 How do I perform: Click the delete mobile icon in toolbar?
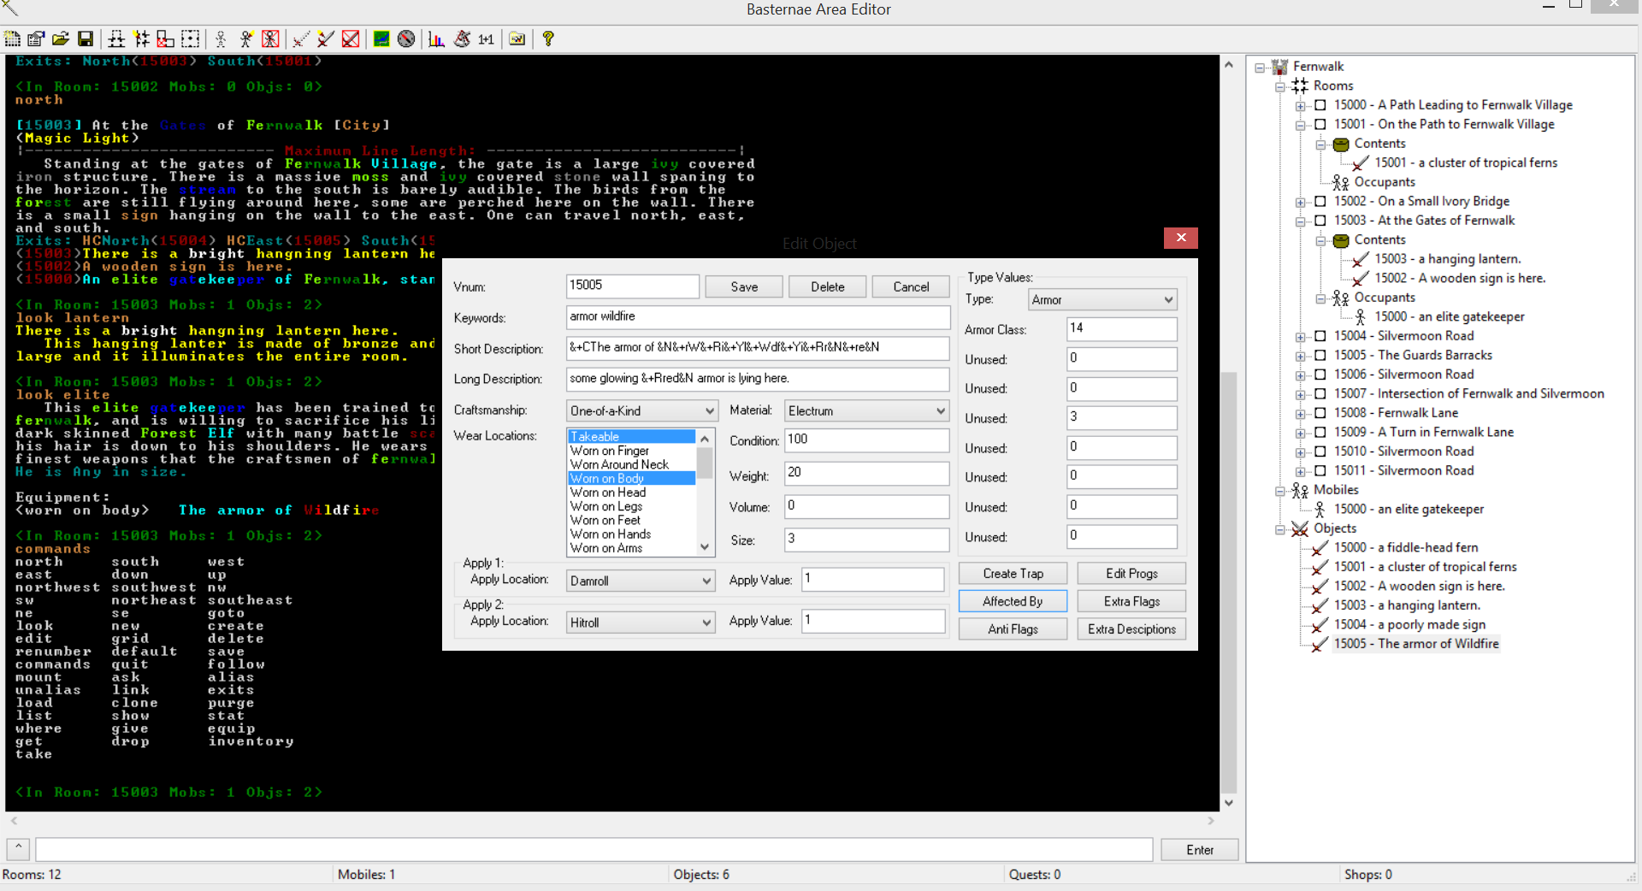coord(270,39)
